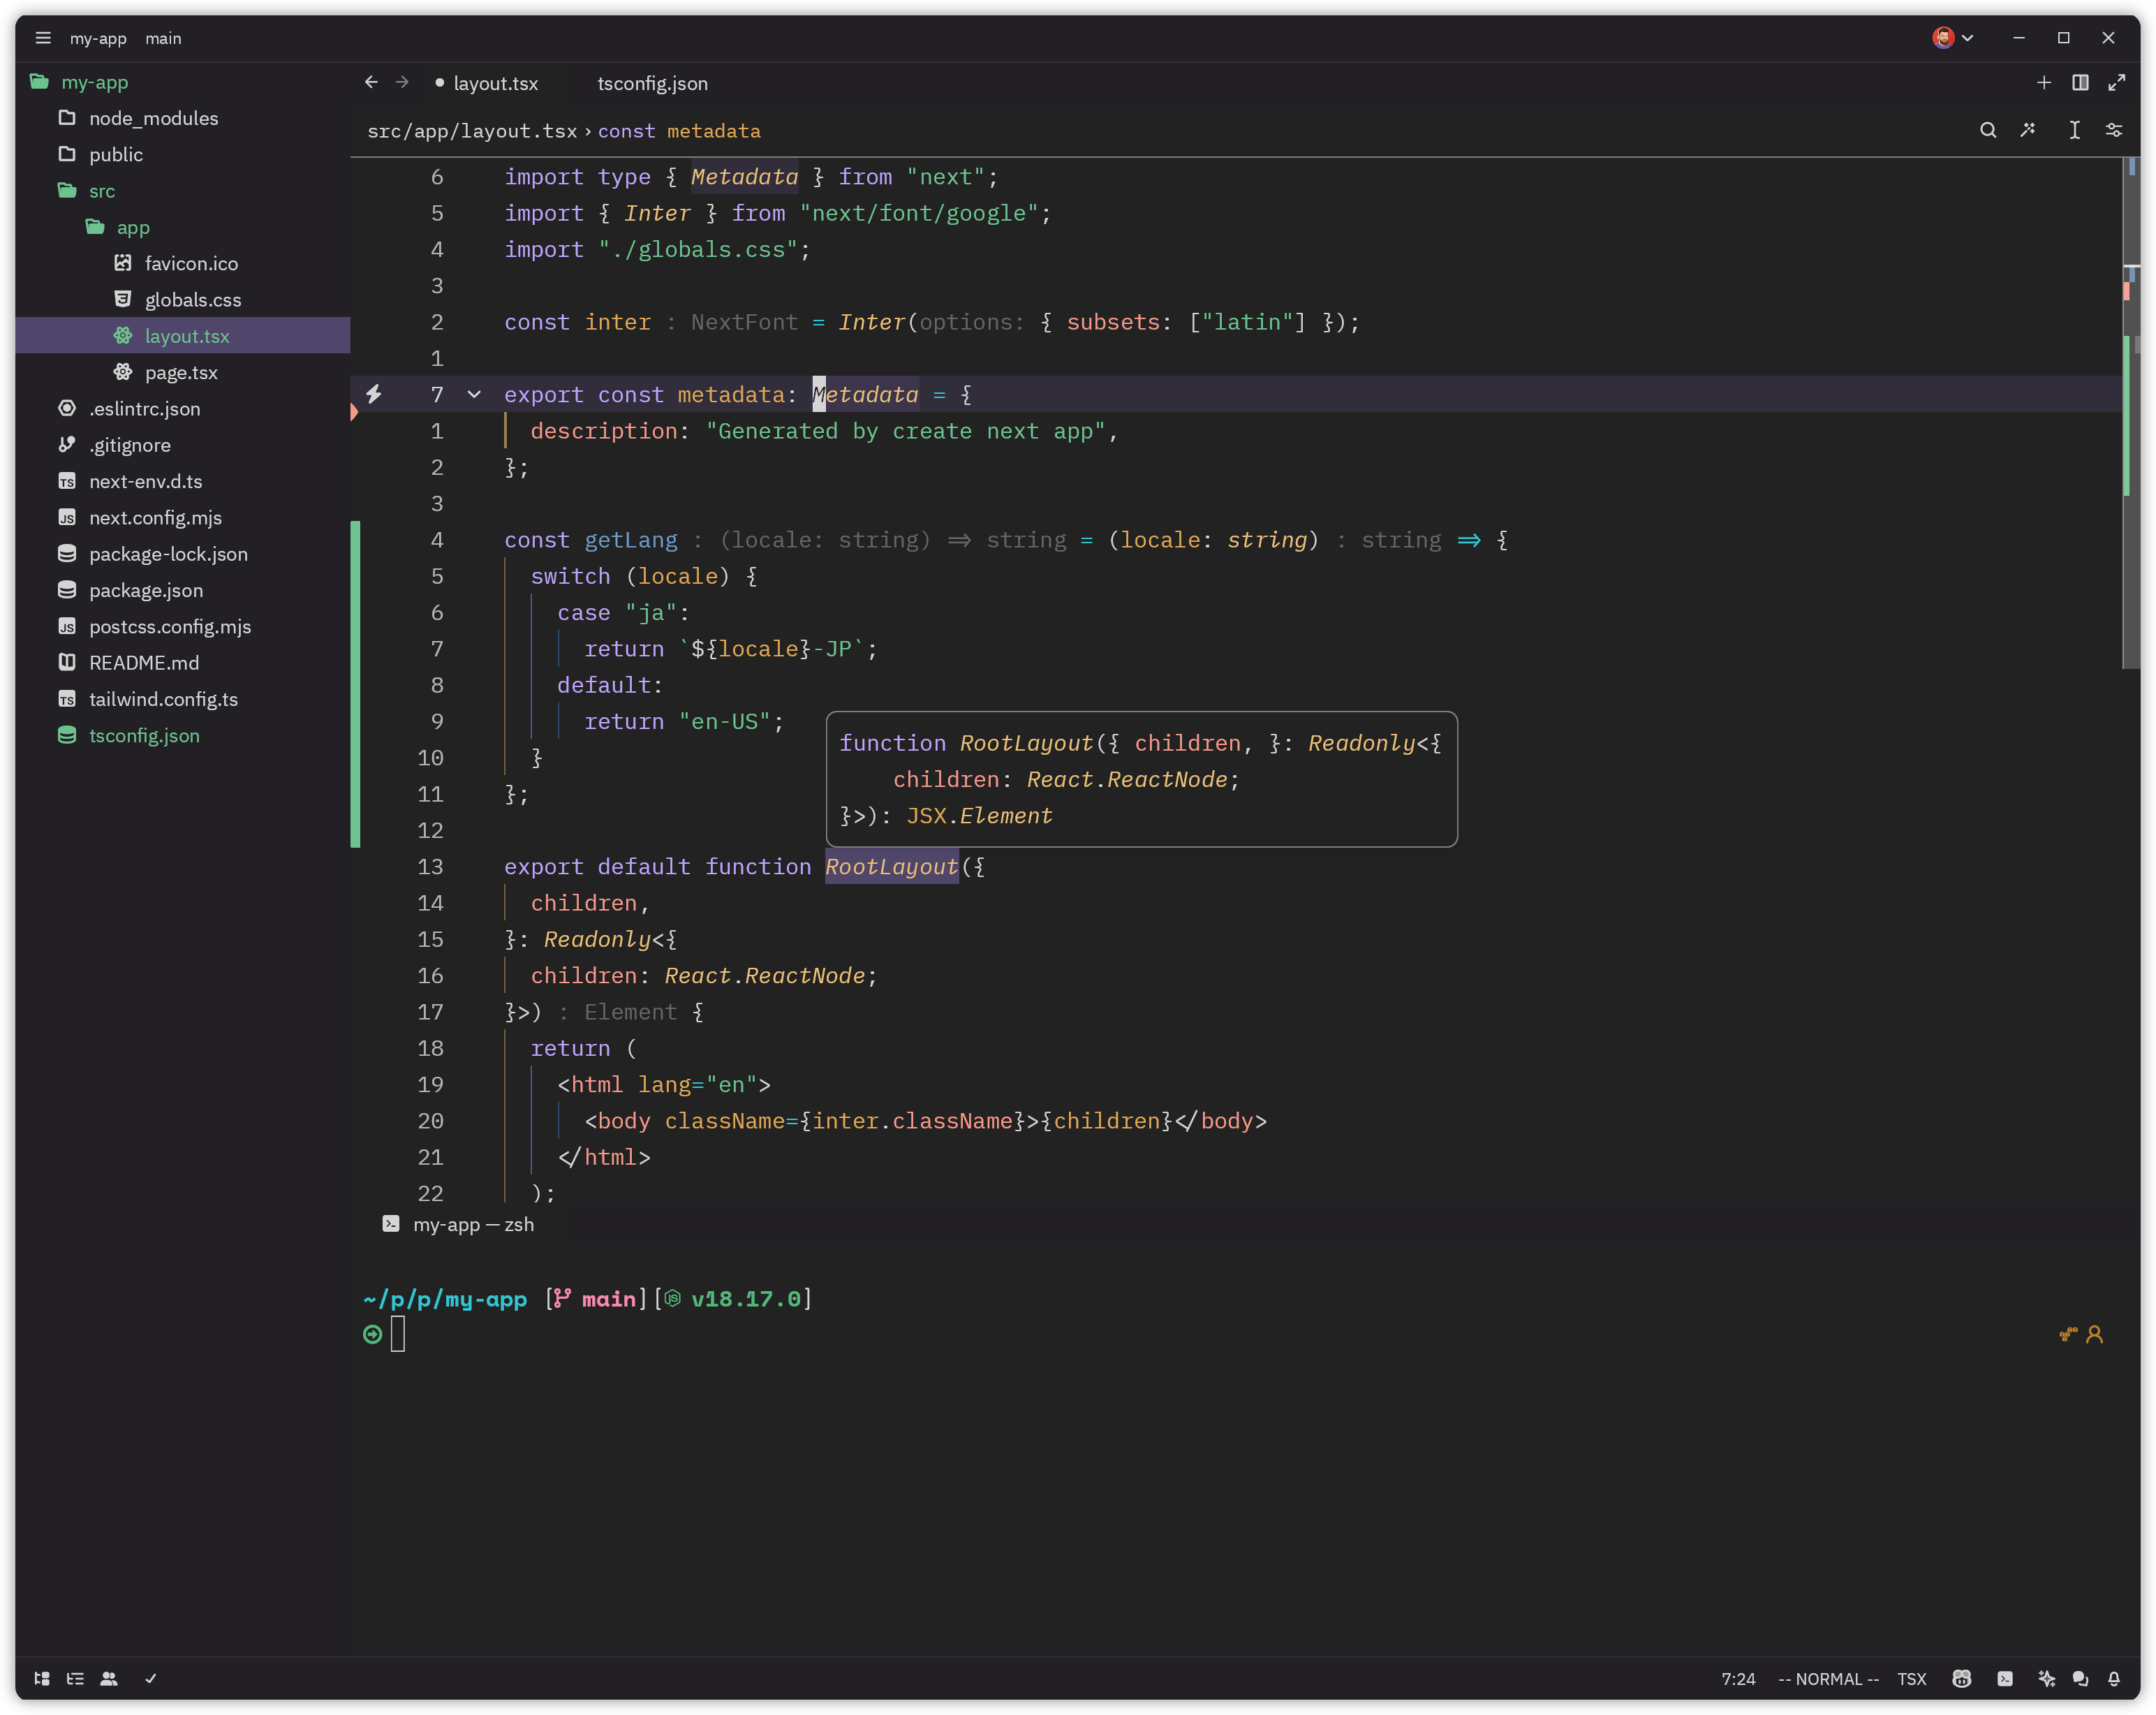Click the code actions lightning bolt
Screen dimensions: 2156x1715
(374, 394)
